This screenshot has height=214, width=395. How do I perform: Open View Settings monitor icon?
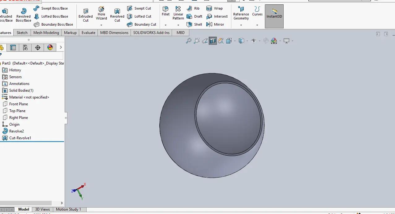(286, 41)
